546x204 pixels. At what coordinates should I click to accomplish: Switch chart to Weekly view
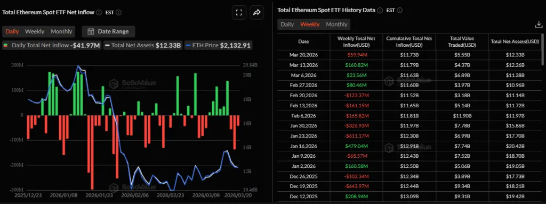(35, 31)
